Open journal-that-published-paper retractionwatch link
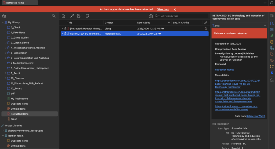Image resolution: width=275 pixels, height=149 pixels. pos(238,97)
